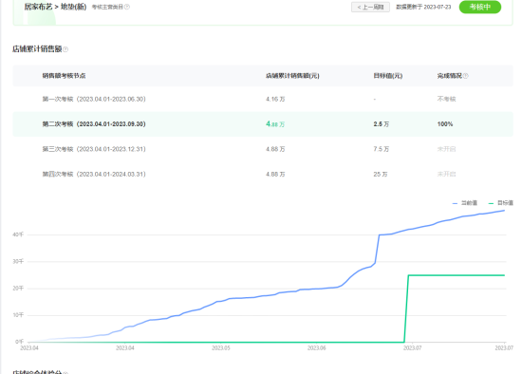The height and width of the screenshot is (374, 522).
Task: Click the green target line plateau at 25千
Action: [x=457, y=275]
